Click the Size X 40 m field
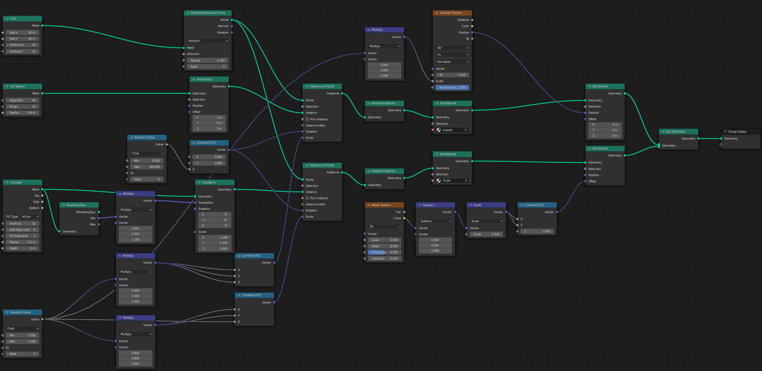 coord(23,32)
